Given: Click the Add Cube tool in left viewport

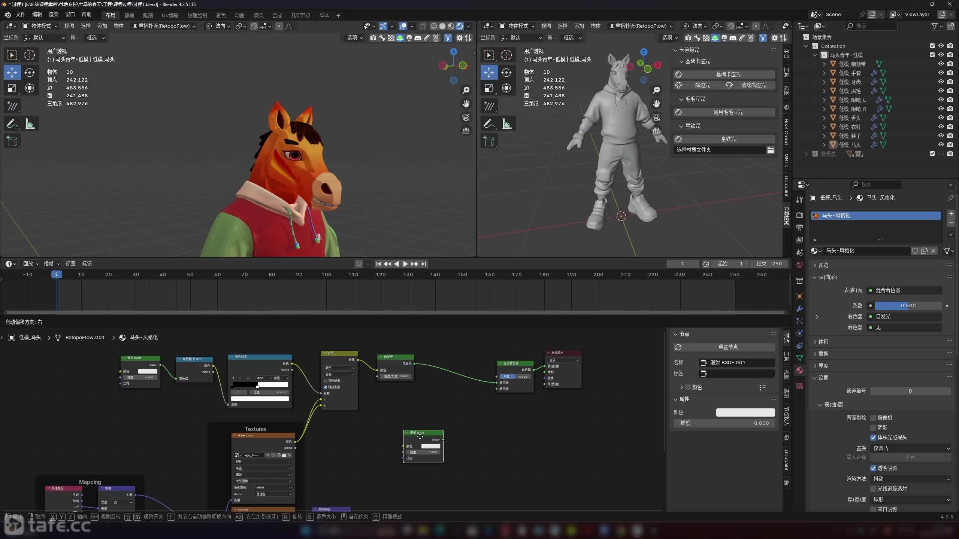Looking at the screenshot, I should [12, 141].
